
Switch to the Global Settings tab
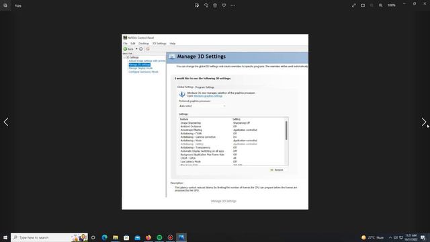(x=185, y=87)
